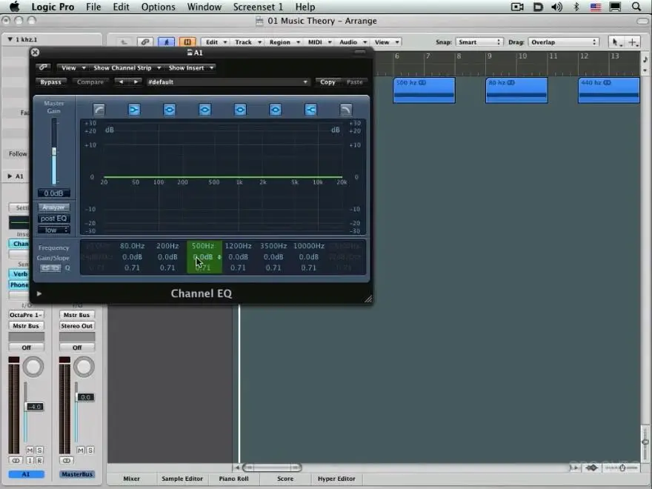652x489 pixels.
Task: Toggle Bypass on the Channel EQ
Action: [x=50, y=82]
